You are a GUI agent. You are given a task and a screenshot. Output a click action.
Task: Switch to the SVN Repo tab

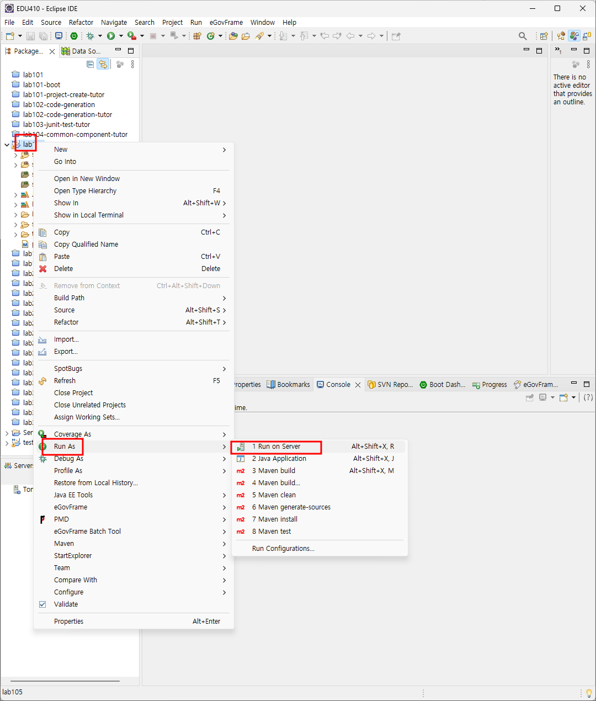391,385
